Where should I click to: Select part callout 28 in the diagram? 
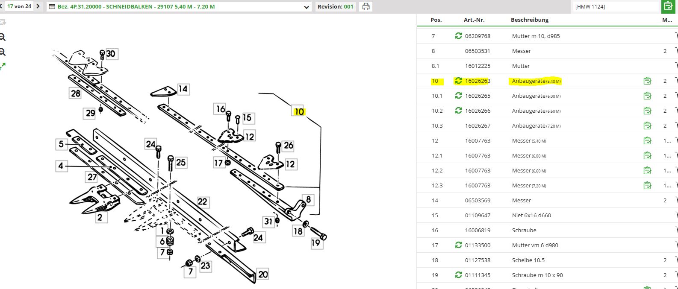click(x=75, y=93)
